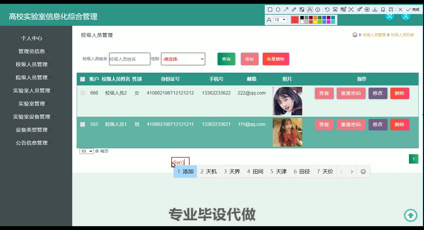The height and width of the screenshot is (230, 424).
Task: Click the fullscreen icon in the header
Action: [x=390, y=16]
